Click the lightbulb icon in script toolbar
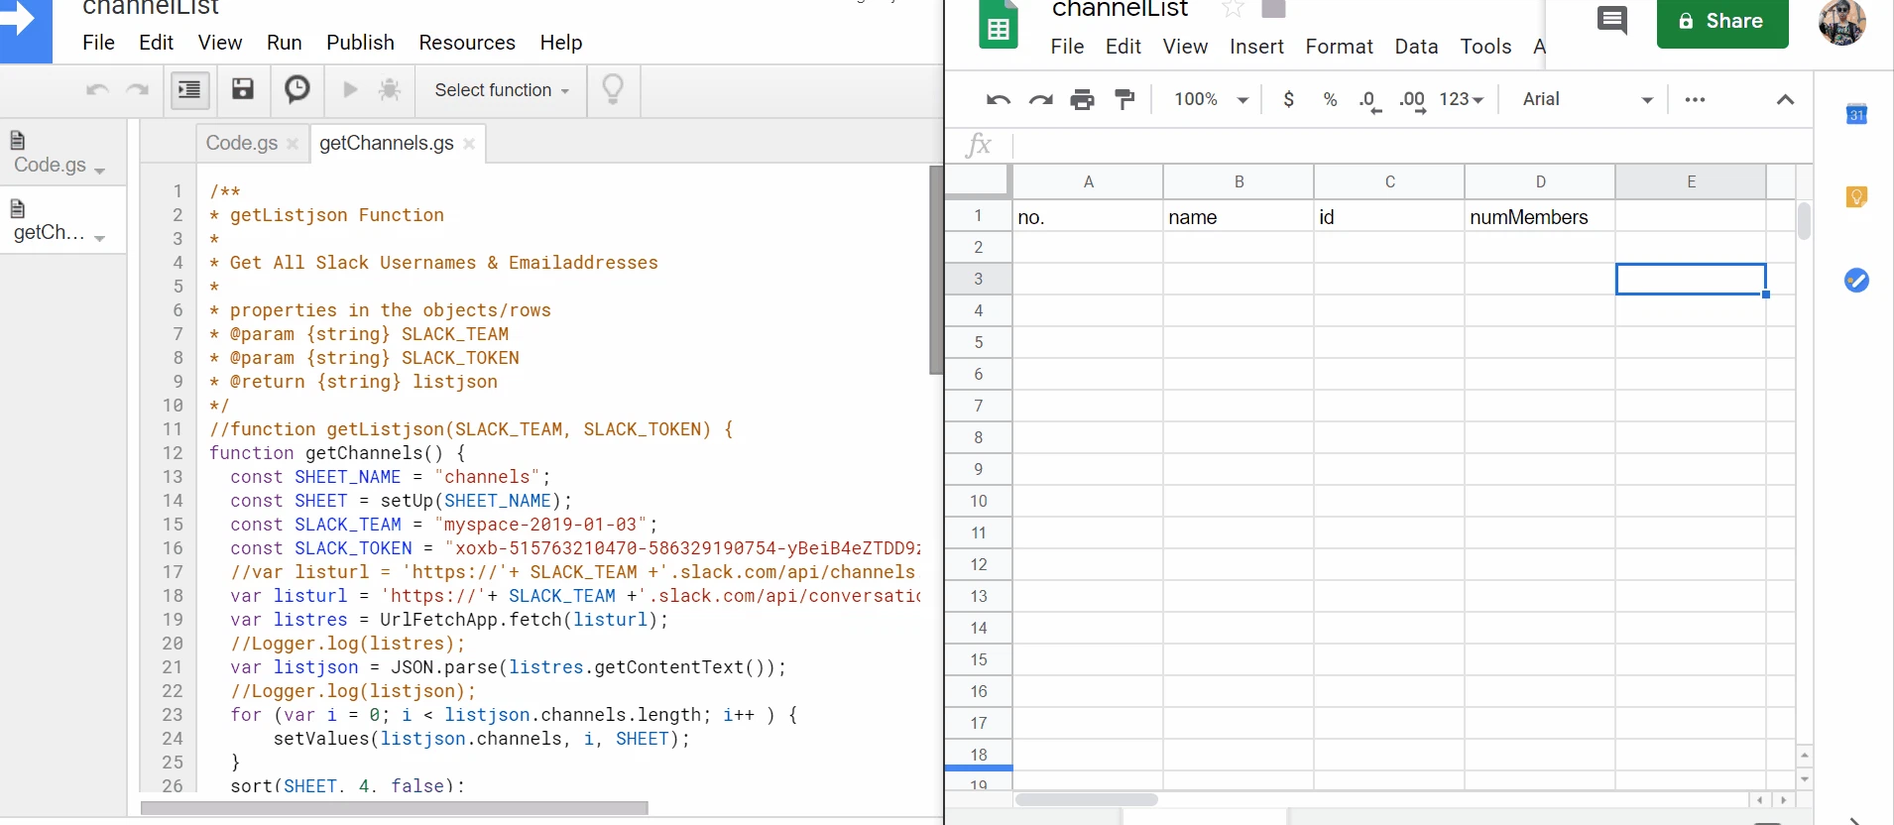This screenshot has height=825, width=1894. 613,90
